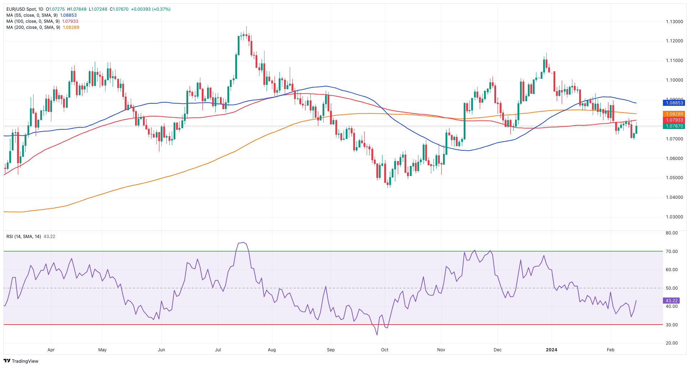Click the red 1.07933 price label
This screenshot has height=367, width=690.
click(674, 120)
